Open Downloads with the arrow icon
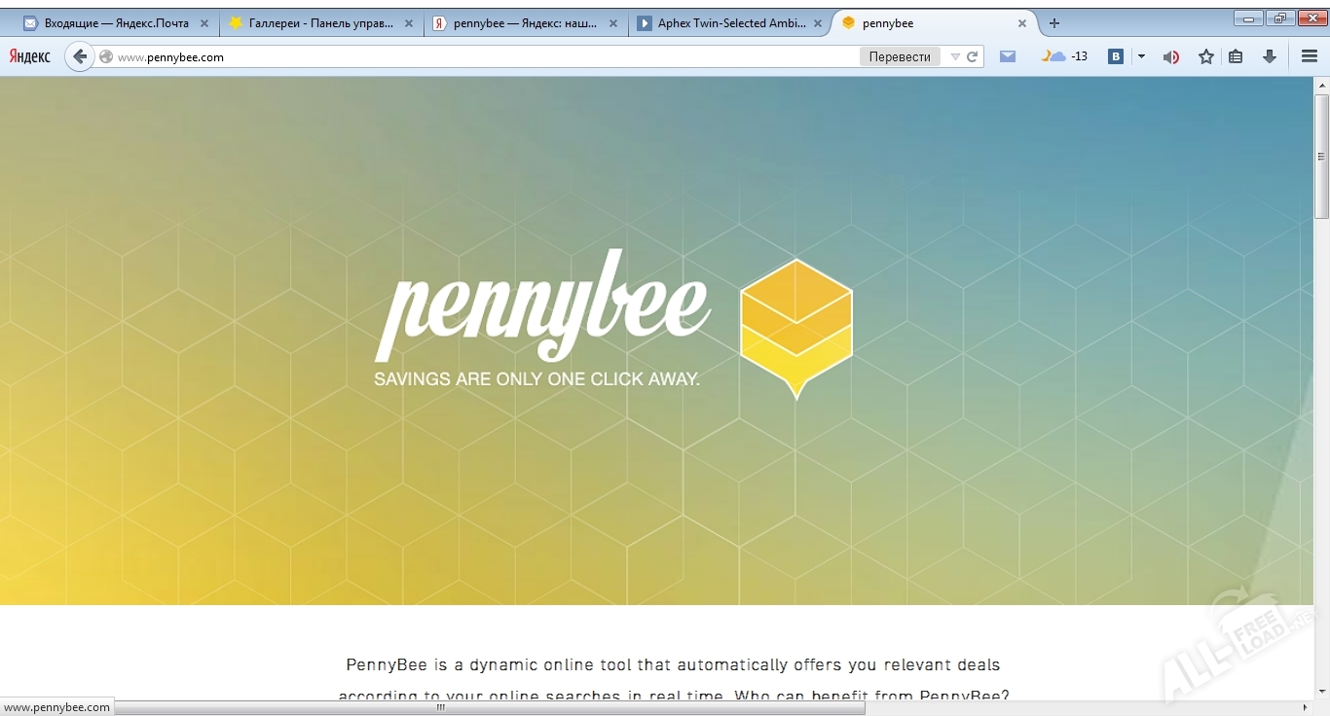Viewport: 1330px width, 716px height. [x=1269, y=56]
